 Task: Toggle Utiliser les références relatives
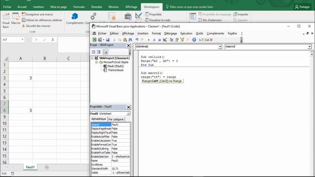42,20
